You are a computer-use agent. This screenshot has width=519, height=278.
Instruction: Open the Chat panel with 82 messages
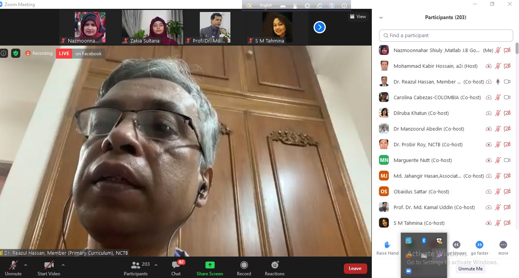tap(176, 267)
